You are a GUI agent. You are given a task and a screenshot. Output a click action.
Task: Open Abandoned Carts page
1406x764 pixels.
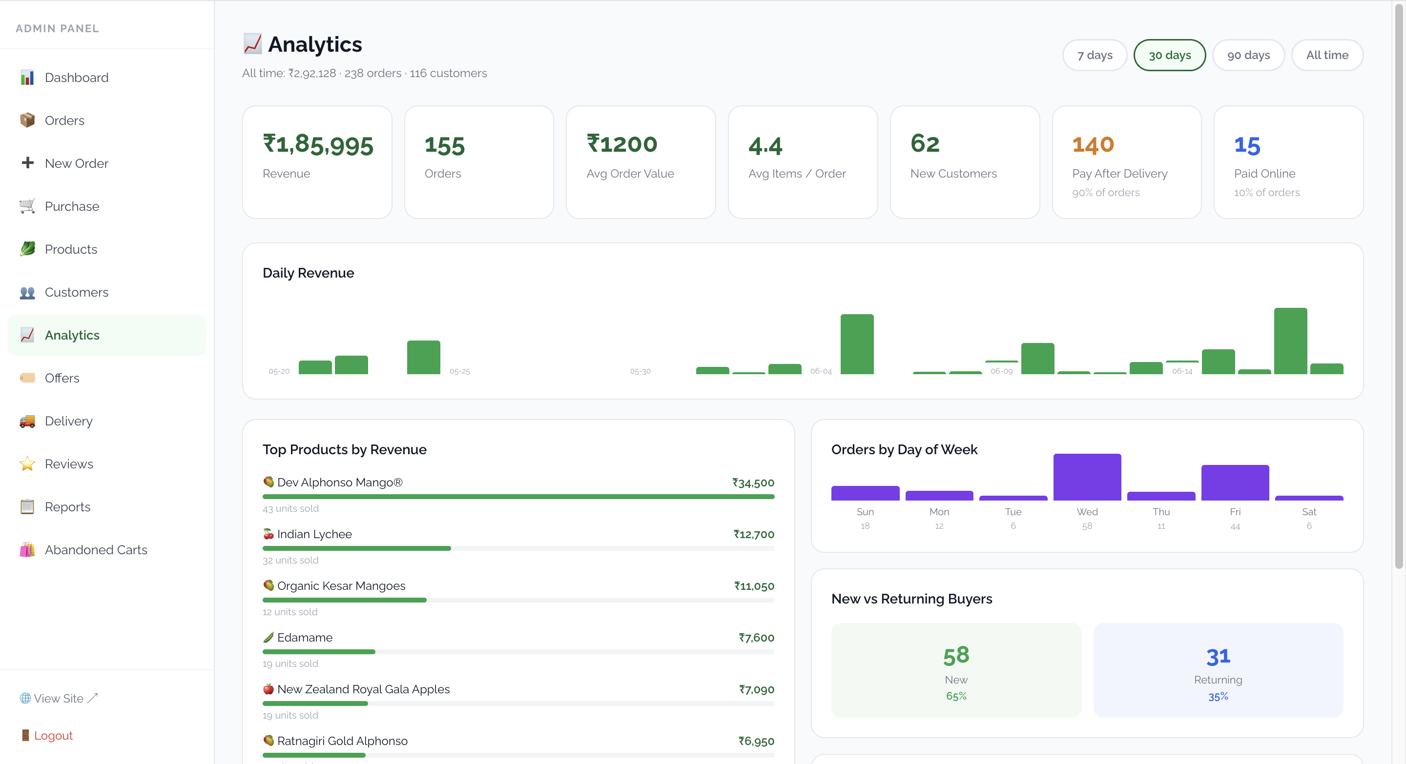pos(107,550)
